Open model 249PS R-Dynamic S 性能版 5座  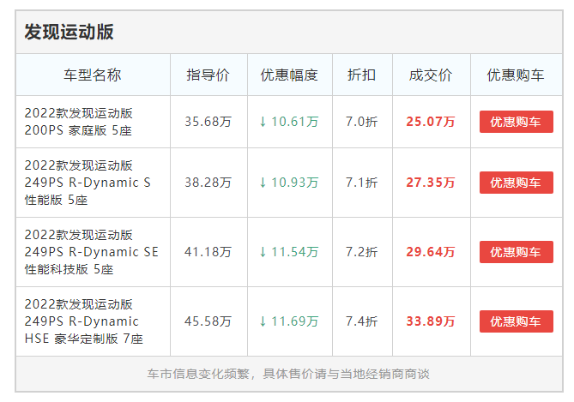pyautogui.click(x=88, y=183)
